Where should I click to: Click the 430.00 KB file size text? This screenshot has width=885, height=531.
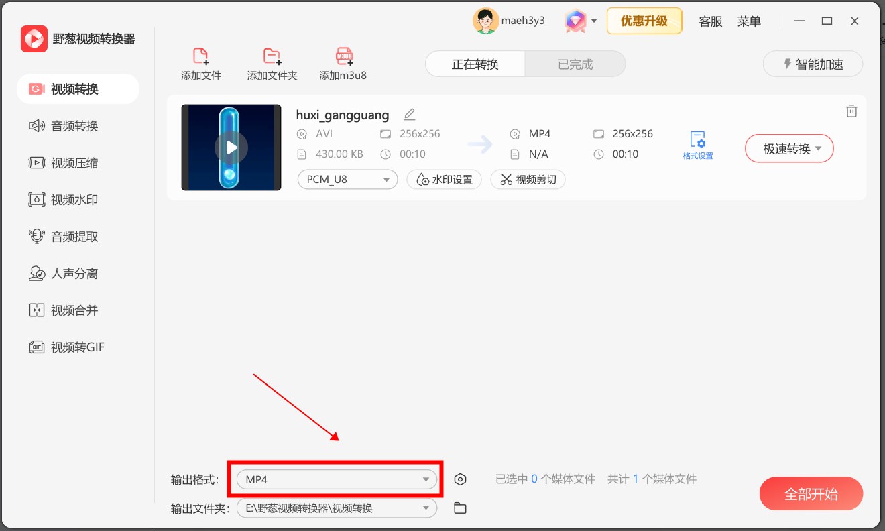tap(339, 154)
